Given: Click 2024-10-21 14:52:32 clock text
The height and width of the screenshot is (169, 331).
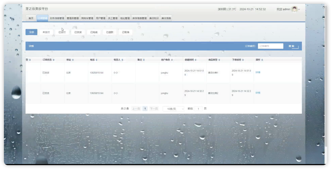Looking at the screenshot, I should (x=253, y=9).
